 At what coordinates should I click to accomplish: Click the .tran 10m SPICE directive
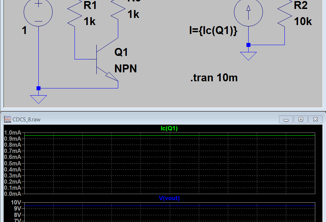(x=214, y=78)
